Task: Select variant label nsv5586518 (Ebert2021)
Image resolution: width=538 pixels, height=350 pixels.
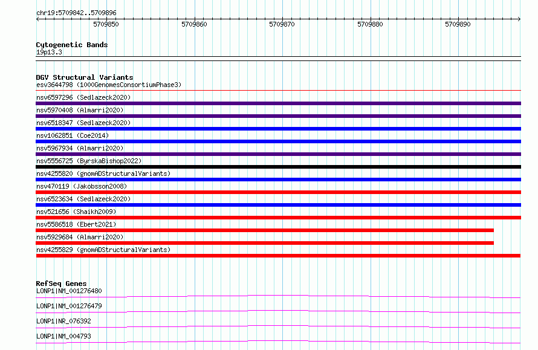Action: pyautogui.click(x=76, y=224)
